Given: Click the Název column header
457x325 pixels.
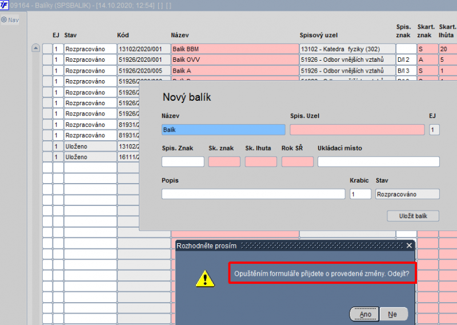Looking at the screenshot, I should (x=180, y=35).
